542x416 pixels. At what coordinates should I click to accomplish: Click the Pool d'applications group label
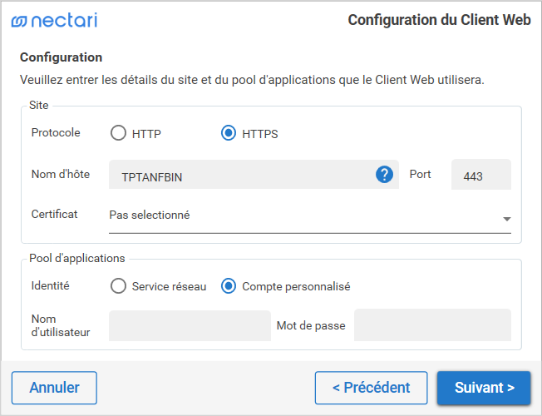point(76,258)
